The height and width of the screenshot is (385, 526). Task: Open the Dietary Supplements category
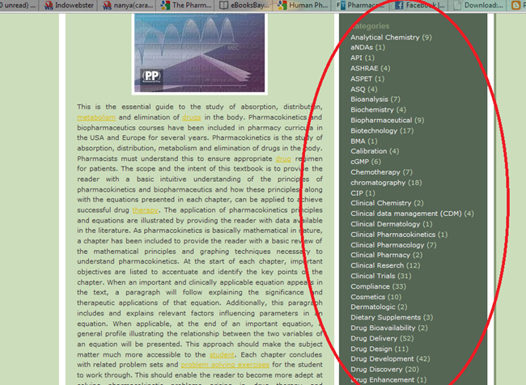[x=392, y=317]
